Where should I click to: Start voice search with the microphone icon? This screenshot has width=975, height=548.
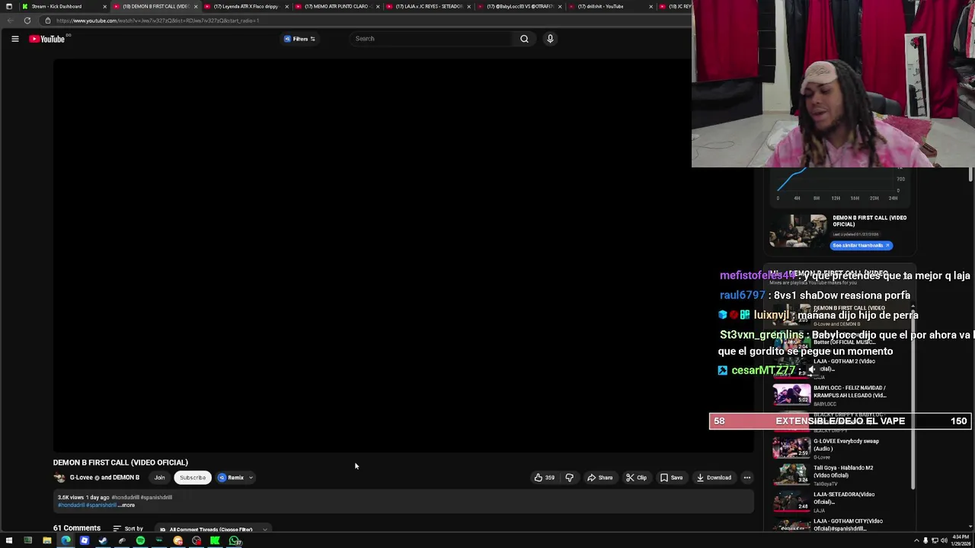[x=550, y=39]
